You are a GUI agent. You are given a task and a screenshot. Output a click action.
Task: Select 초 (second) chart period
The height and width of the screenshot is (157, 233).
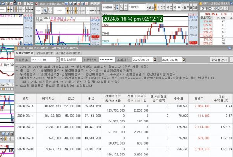point(153,7)
